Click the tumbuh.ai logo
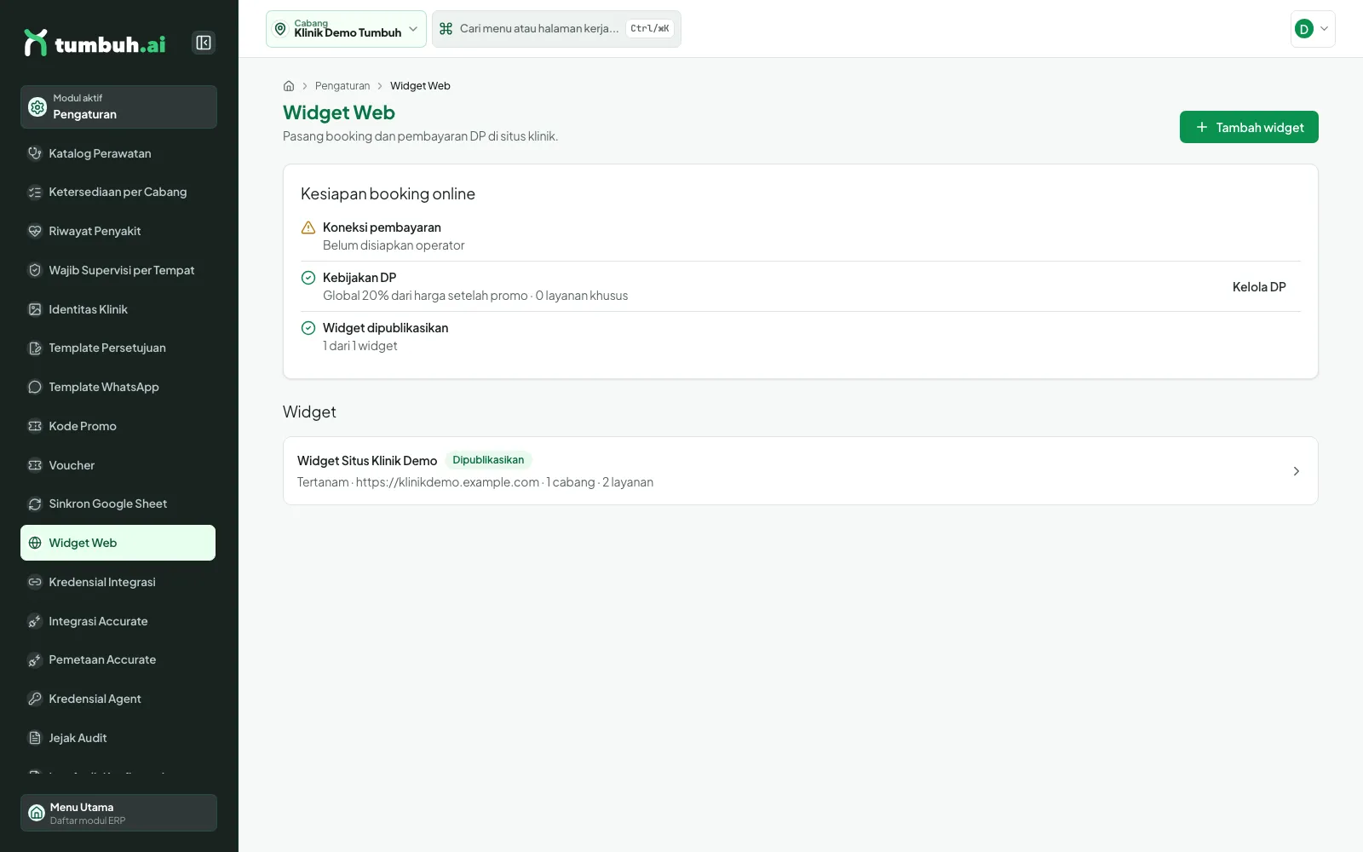 tap(95, 43)
